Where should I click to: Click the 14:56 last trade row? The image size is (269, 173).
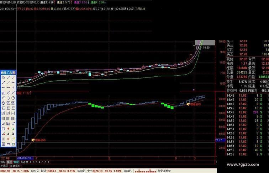248,154
